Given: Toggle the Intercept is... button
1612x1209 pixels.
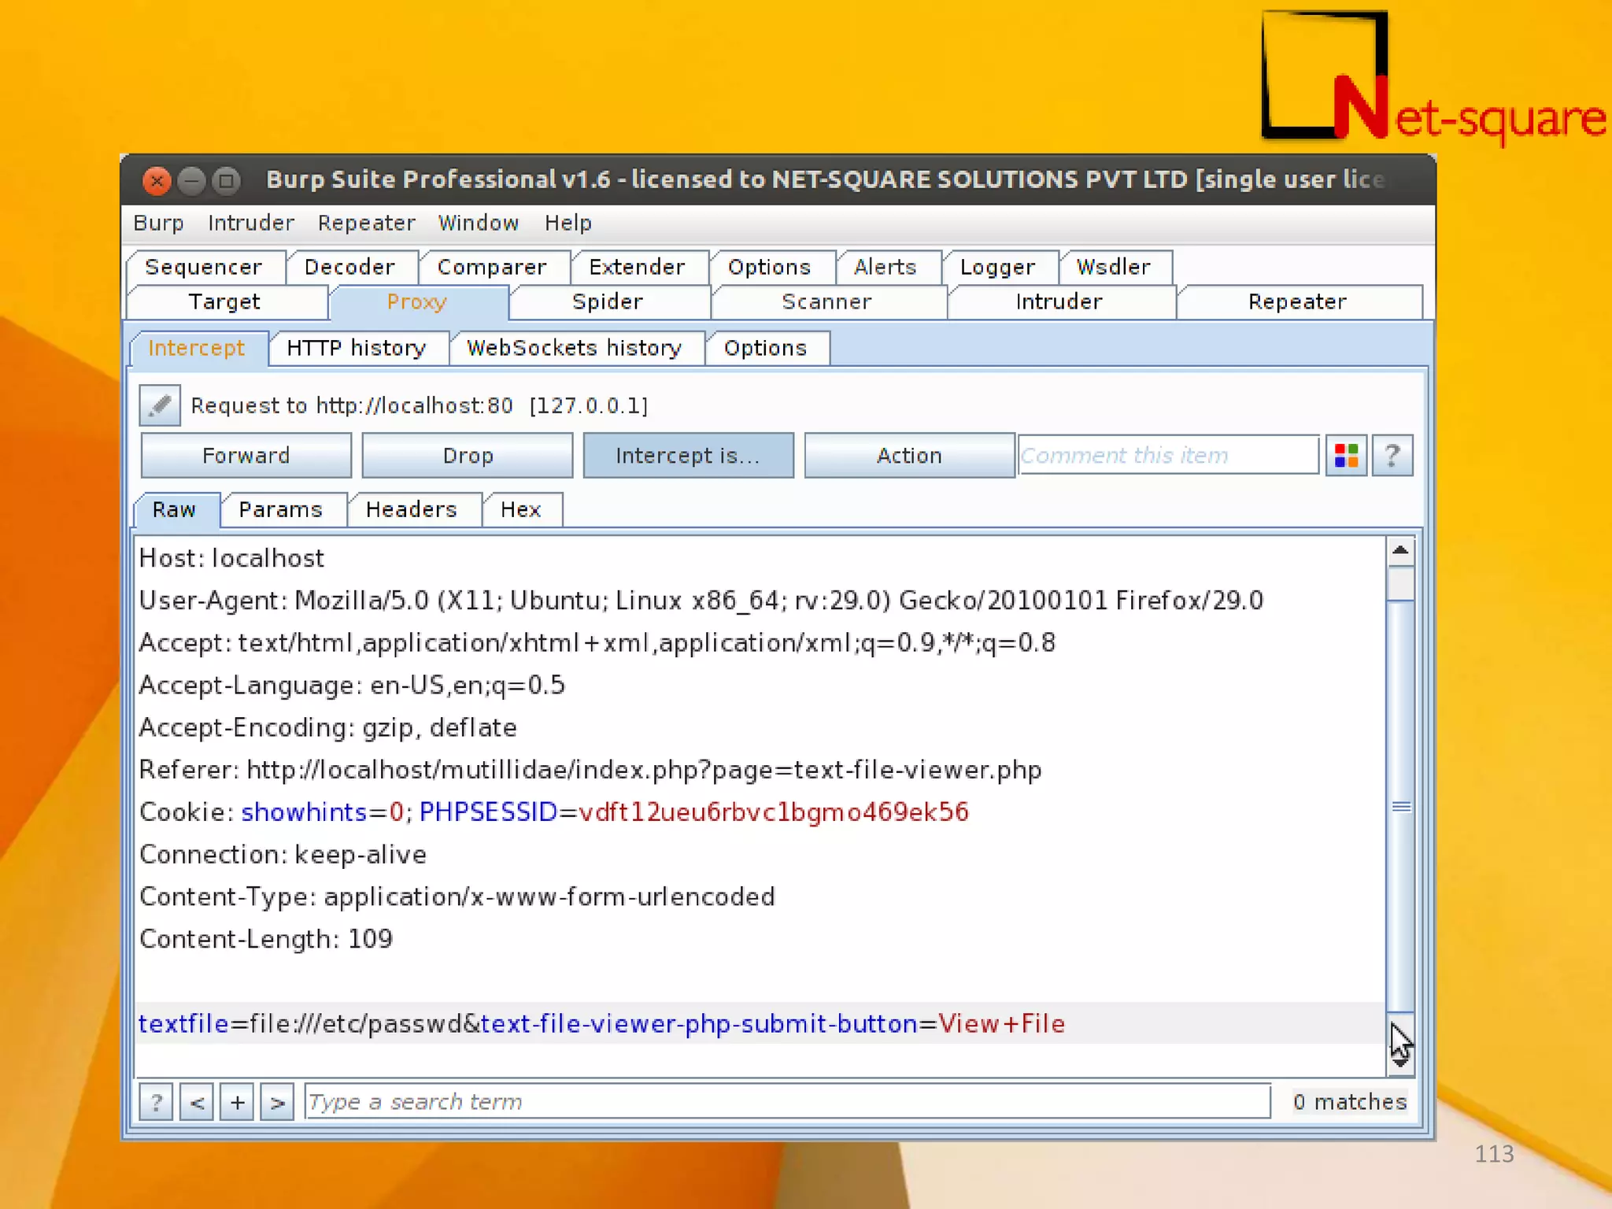Looking at the screenshot, I should click(x=687, y=456).
